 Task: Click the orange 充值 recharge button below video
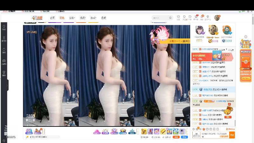pos(176,137)
